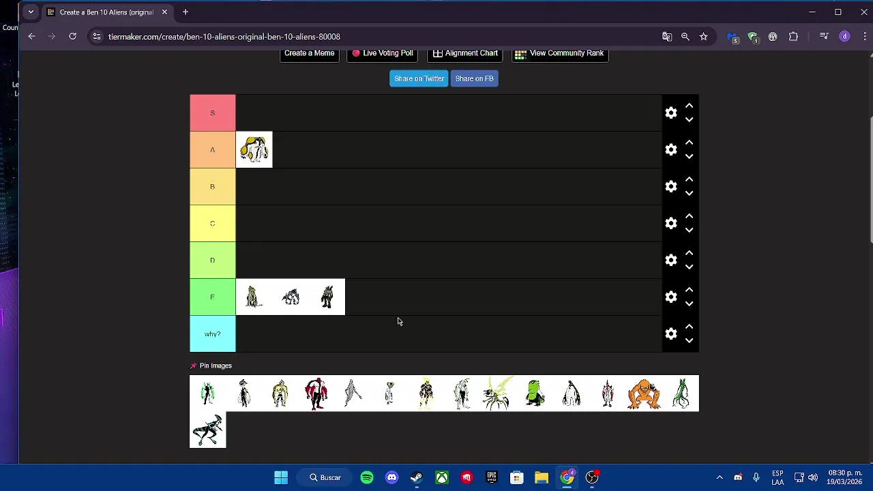Move D tier row up with arrow

[689, 253]
